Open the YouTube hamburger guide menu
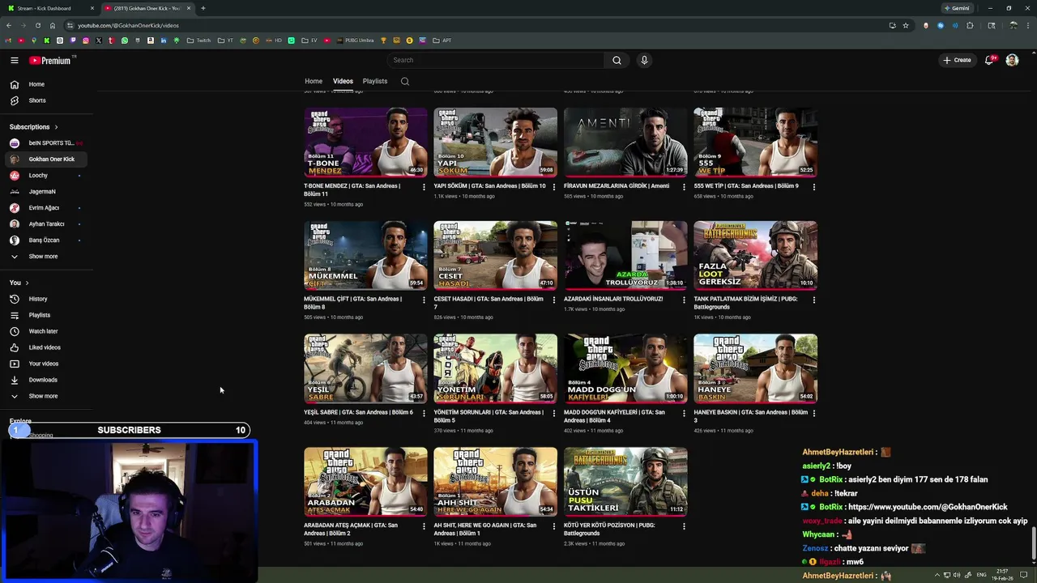The height and width of the screenshot is (583, 1037). pyautogui.click(x=14, y=60)
